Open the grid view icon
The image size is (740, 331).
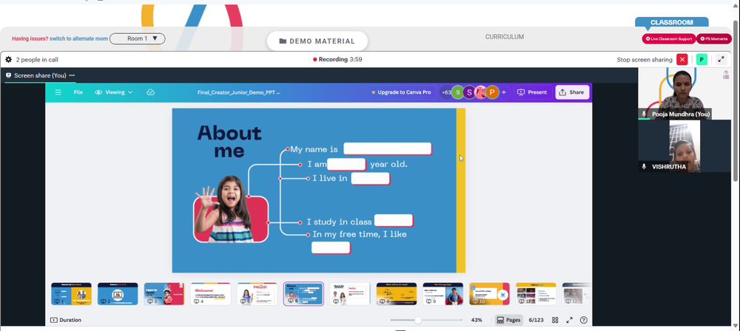coord(555,320)
